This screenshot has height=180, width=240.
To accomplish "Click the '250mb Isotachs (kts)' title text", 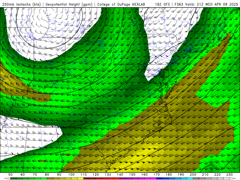I will 22,4.
